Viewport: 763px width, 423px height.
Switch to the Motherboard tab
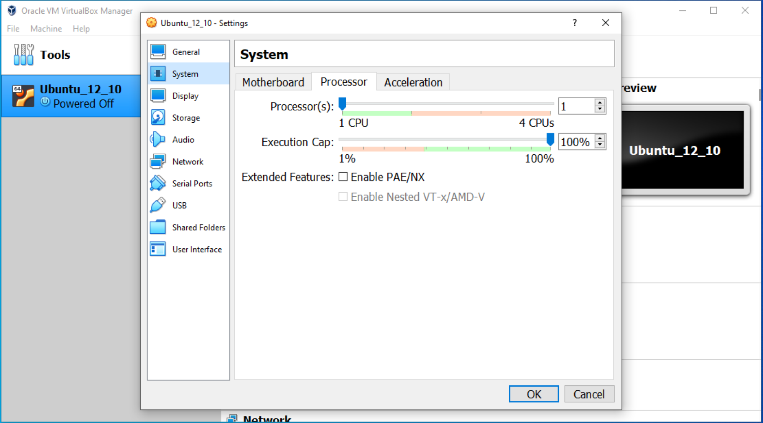point(273,82)
